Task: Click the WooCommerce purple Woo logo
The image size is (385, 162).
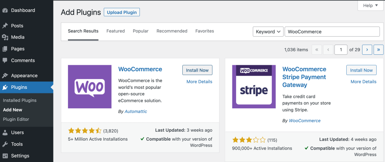Action: [89, 87]
